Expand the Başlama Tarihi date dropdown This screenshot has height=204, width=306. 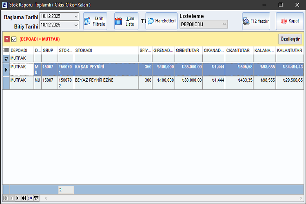tap(76, 16)
